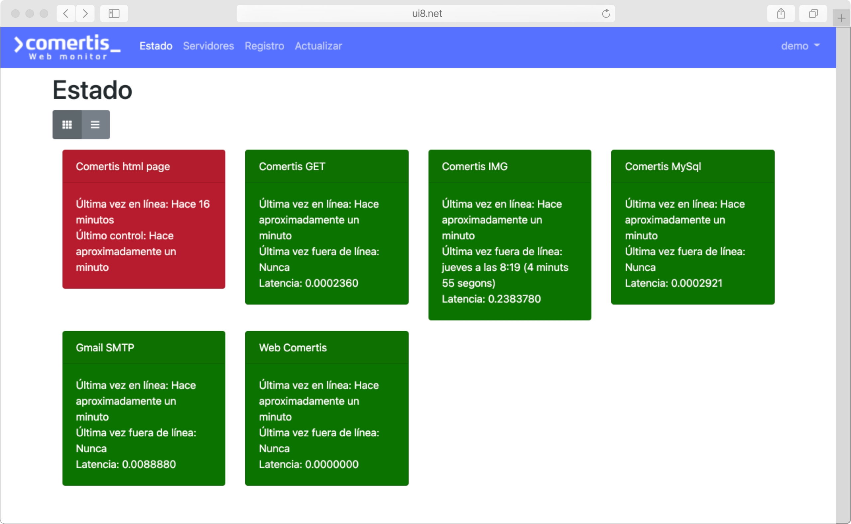This screenshot has height=524, width=851.
Task: Expand the demo user dropdown
Action: coord(800,46)
